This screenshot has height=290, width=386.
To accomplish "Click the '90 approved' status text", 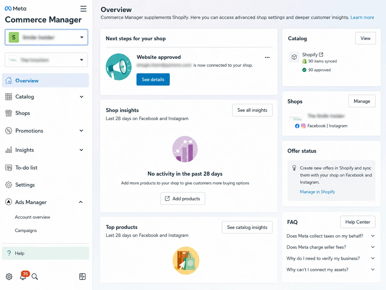I will 319,70.
